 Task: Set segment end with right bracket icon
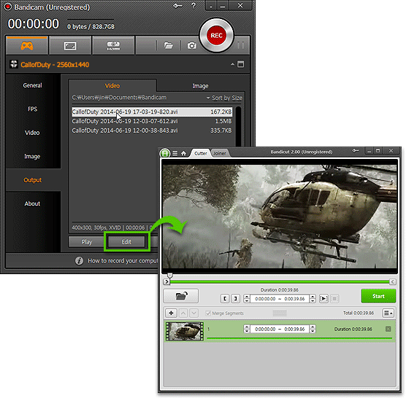pyautogui.click(x=235, y=299)
